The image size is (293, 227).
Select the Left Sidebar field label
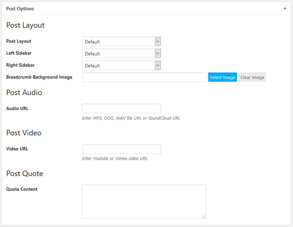[19, 53]
